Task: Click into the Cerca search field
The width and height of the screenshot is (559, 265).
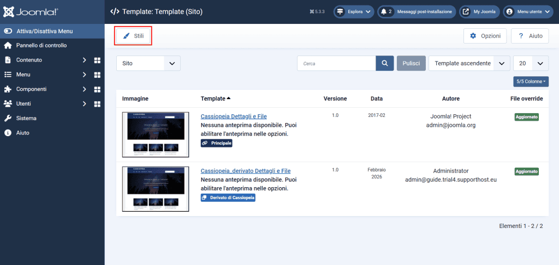Action: tap(336, 63)
